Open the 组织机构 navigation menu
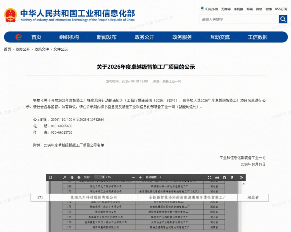The height and width of the screenshot is (232, 291). pyautogui.click(x=69, y=37)
